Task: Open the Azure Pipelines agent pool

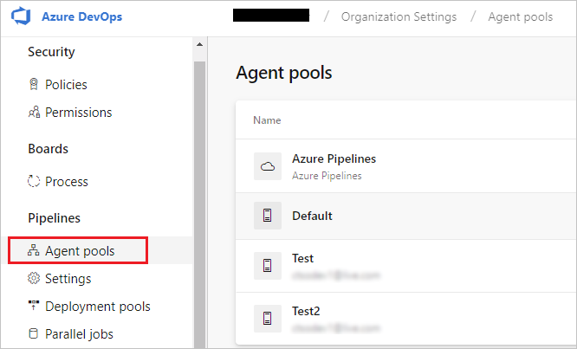Action: [x=334, y=159]
